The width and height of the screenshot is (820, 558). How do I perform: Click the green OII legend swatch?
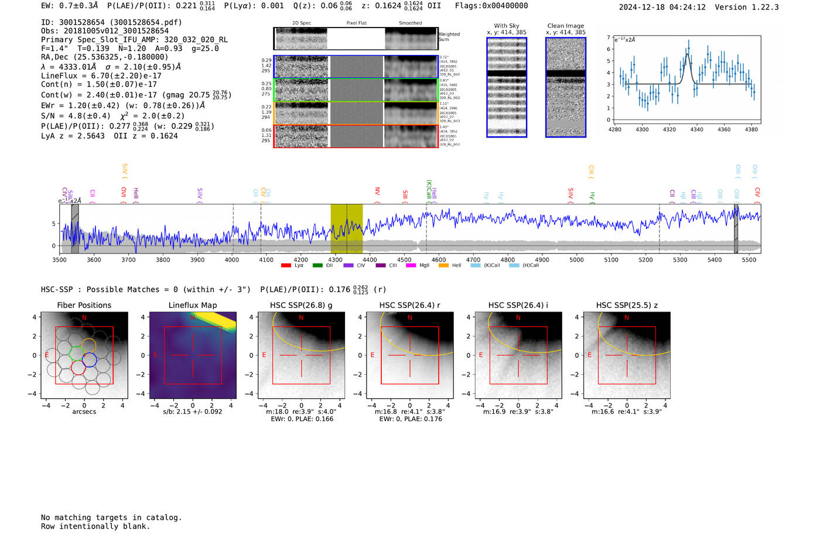pos(317,266)
